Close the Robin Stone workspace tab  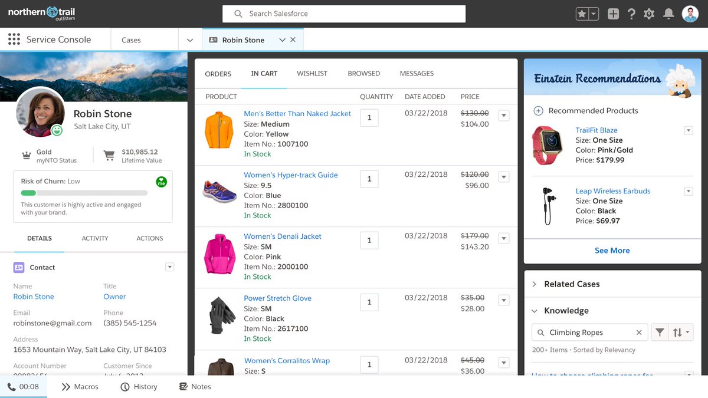pyautogui.click(x=293, y=40)
